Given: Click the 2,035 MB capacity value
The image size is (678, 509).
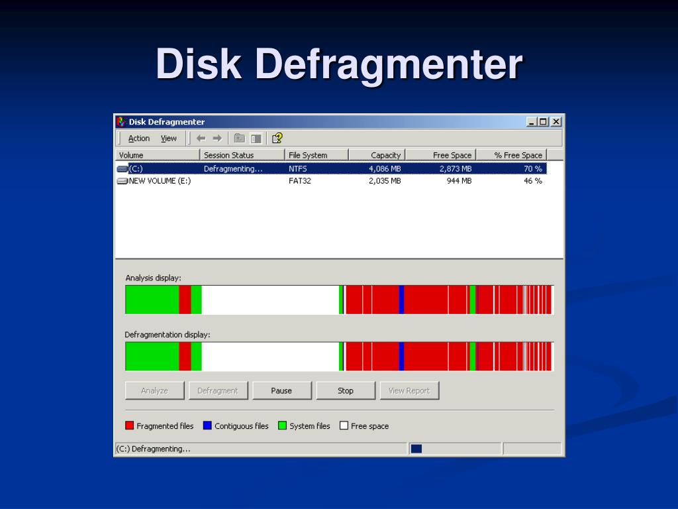Looking at the screenshot, I should coord(385,181).
